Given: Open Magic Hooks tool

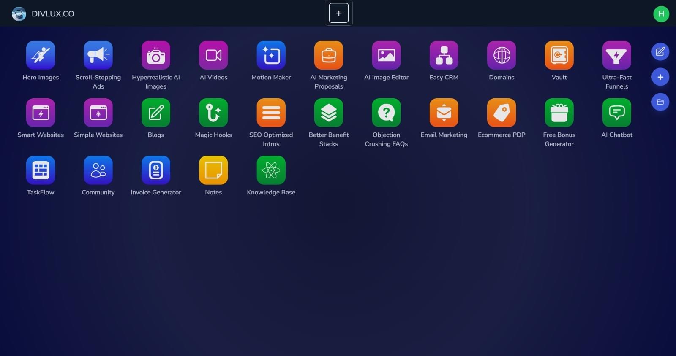Looking at the screenshot, I should point(213,113).
